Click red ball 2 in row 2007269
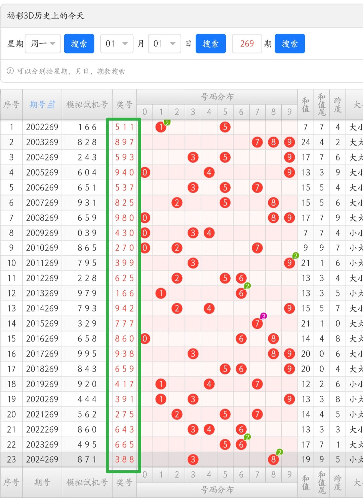The height and width of the screenshot is (503, 363). [177, 203]
